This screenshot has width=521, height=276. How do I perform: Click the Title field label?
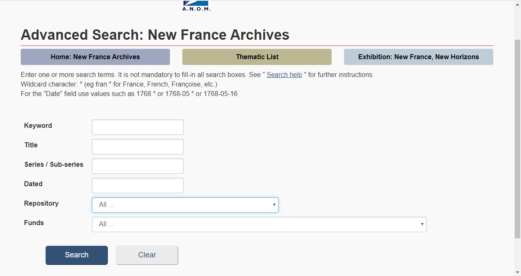31,145
